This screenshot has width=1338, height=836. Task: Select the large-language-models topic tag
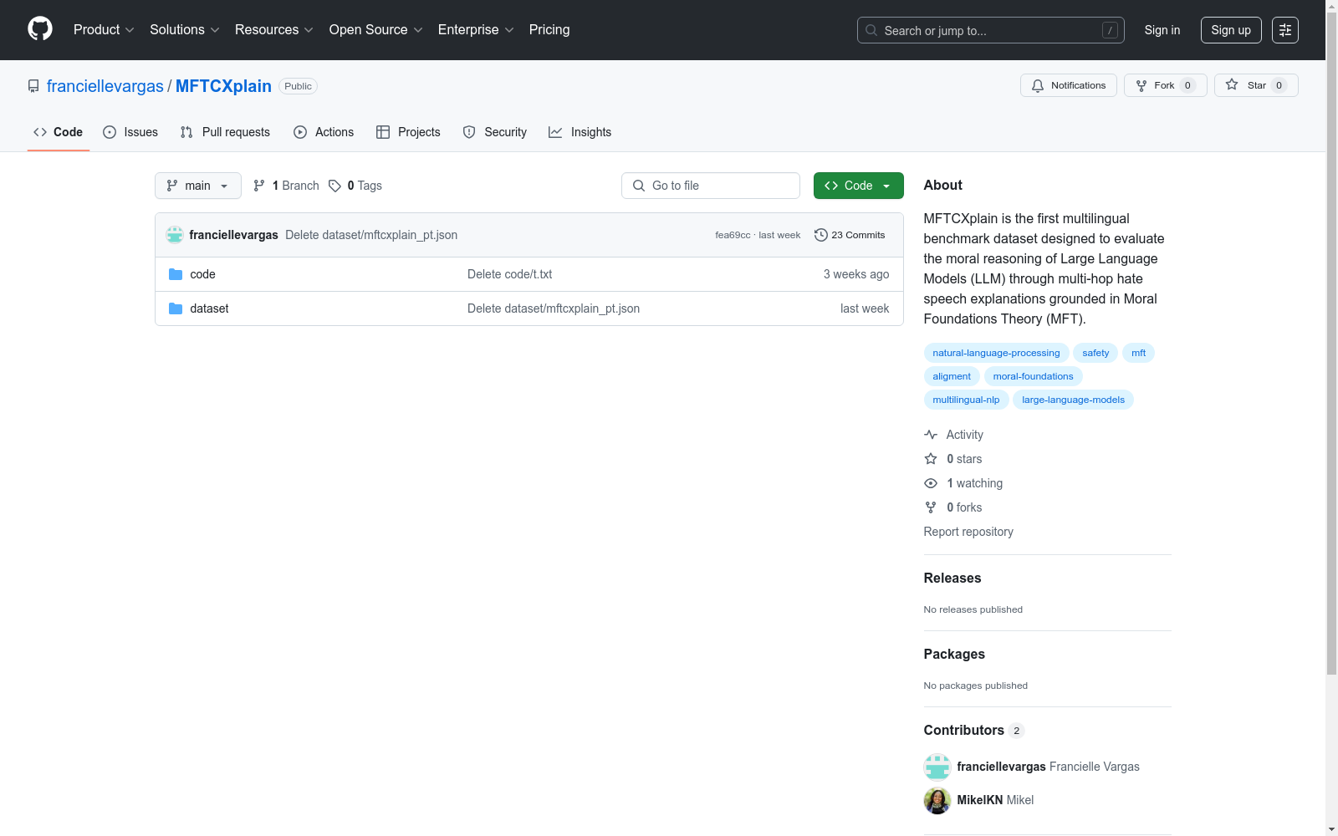[1073, 400]
